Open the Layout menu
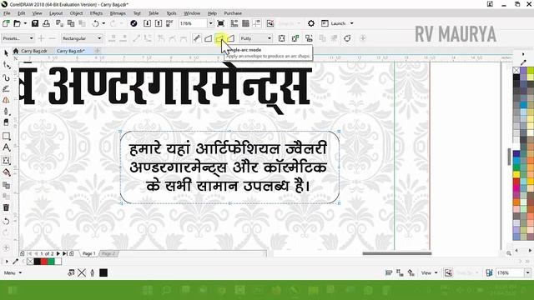The height and width of the screenshot is (300, 534). 56,13
